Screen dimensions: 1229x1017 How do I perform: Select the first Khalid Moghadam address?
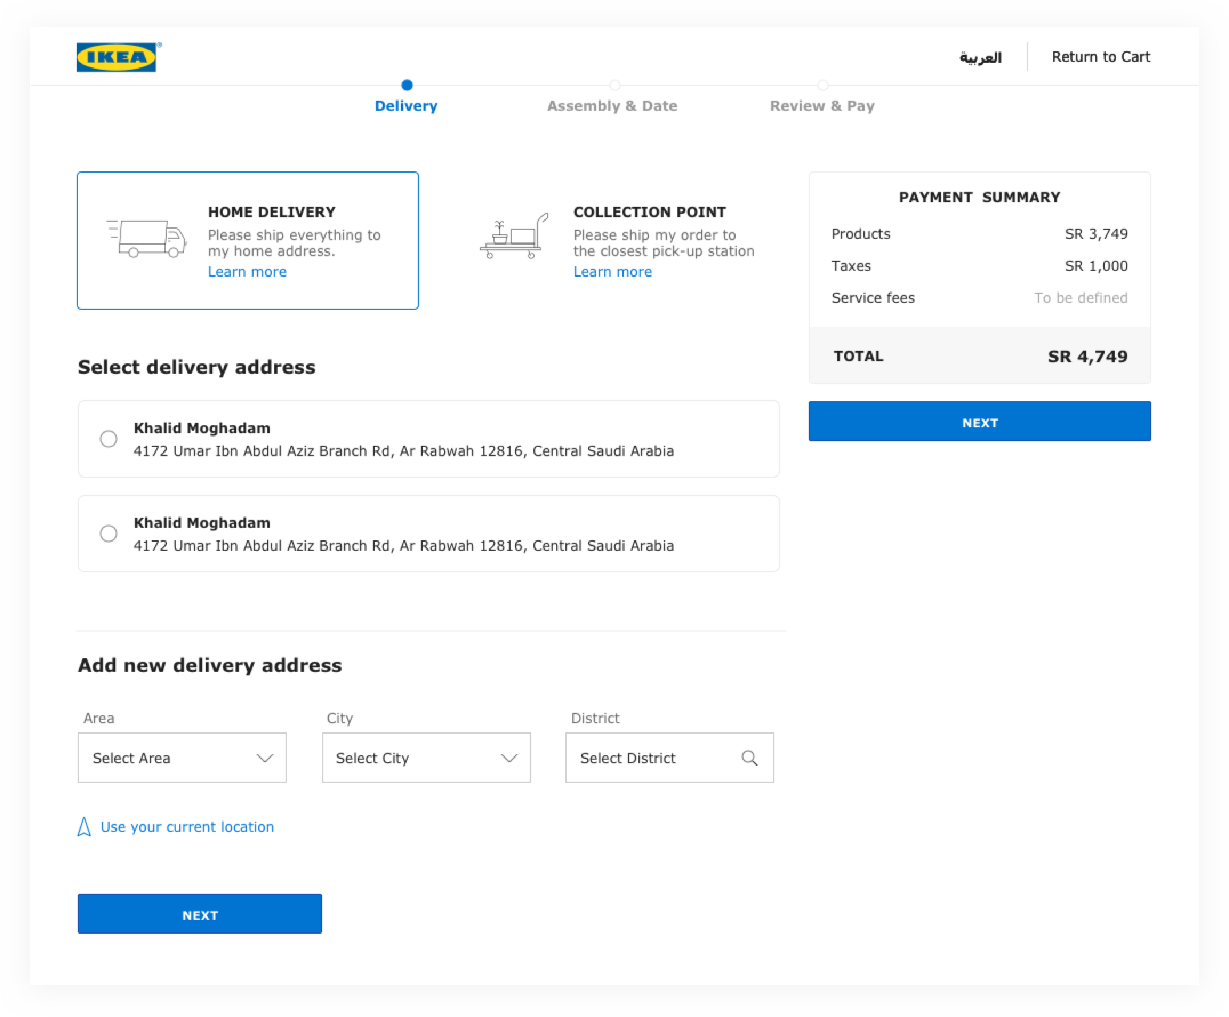(109, 439)
